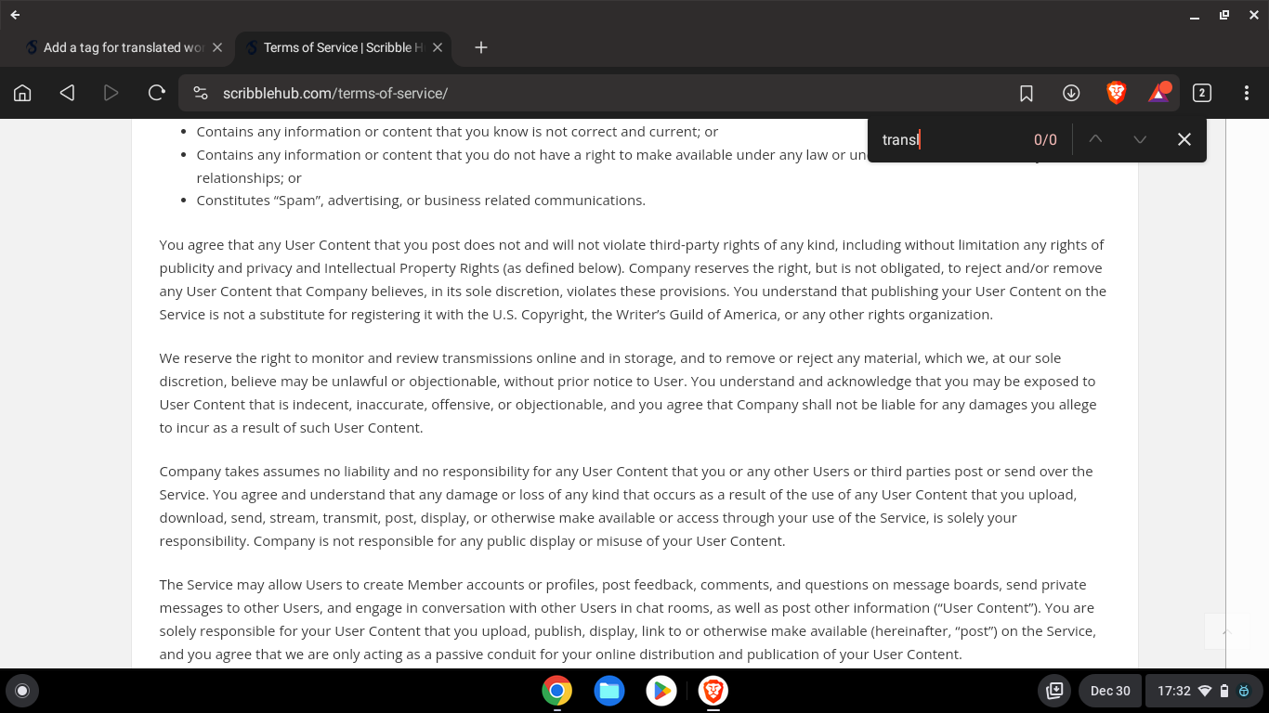Bookmark this page using bookmark icon
The image size is (1269, 713).
[1027, 93]
